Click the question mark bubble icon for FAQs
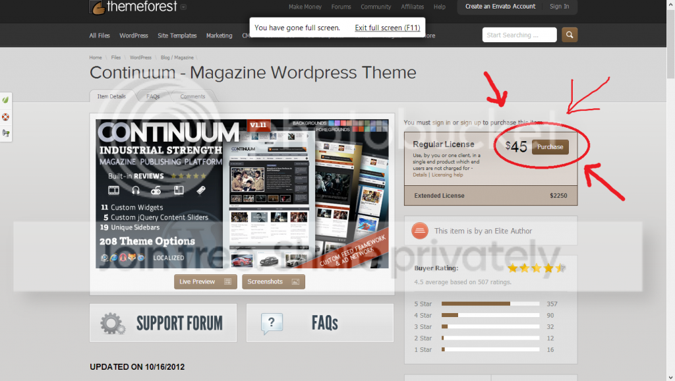The height and width of the screenshot is (381, 675). pyautogui.click(x=272, y=324)
